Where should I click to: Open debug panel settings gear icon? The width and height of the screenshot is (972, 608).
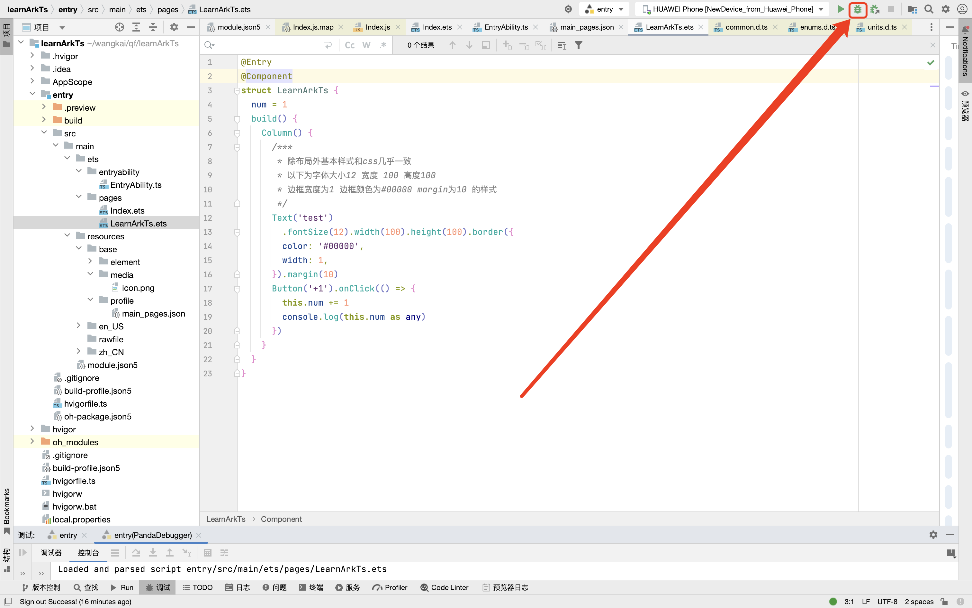(933, 535)
